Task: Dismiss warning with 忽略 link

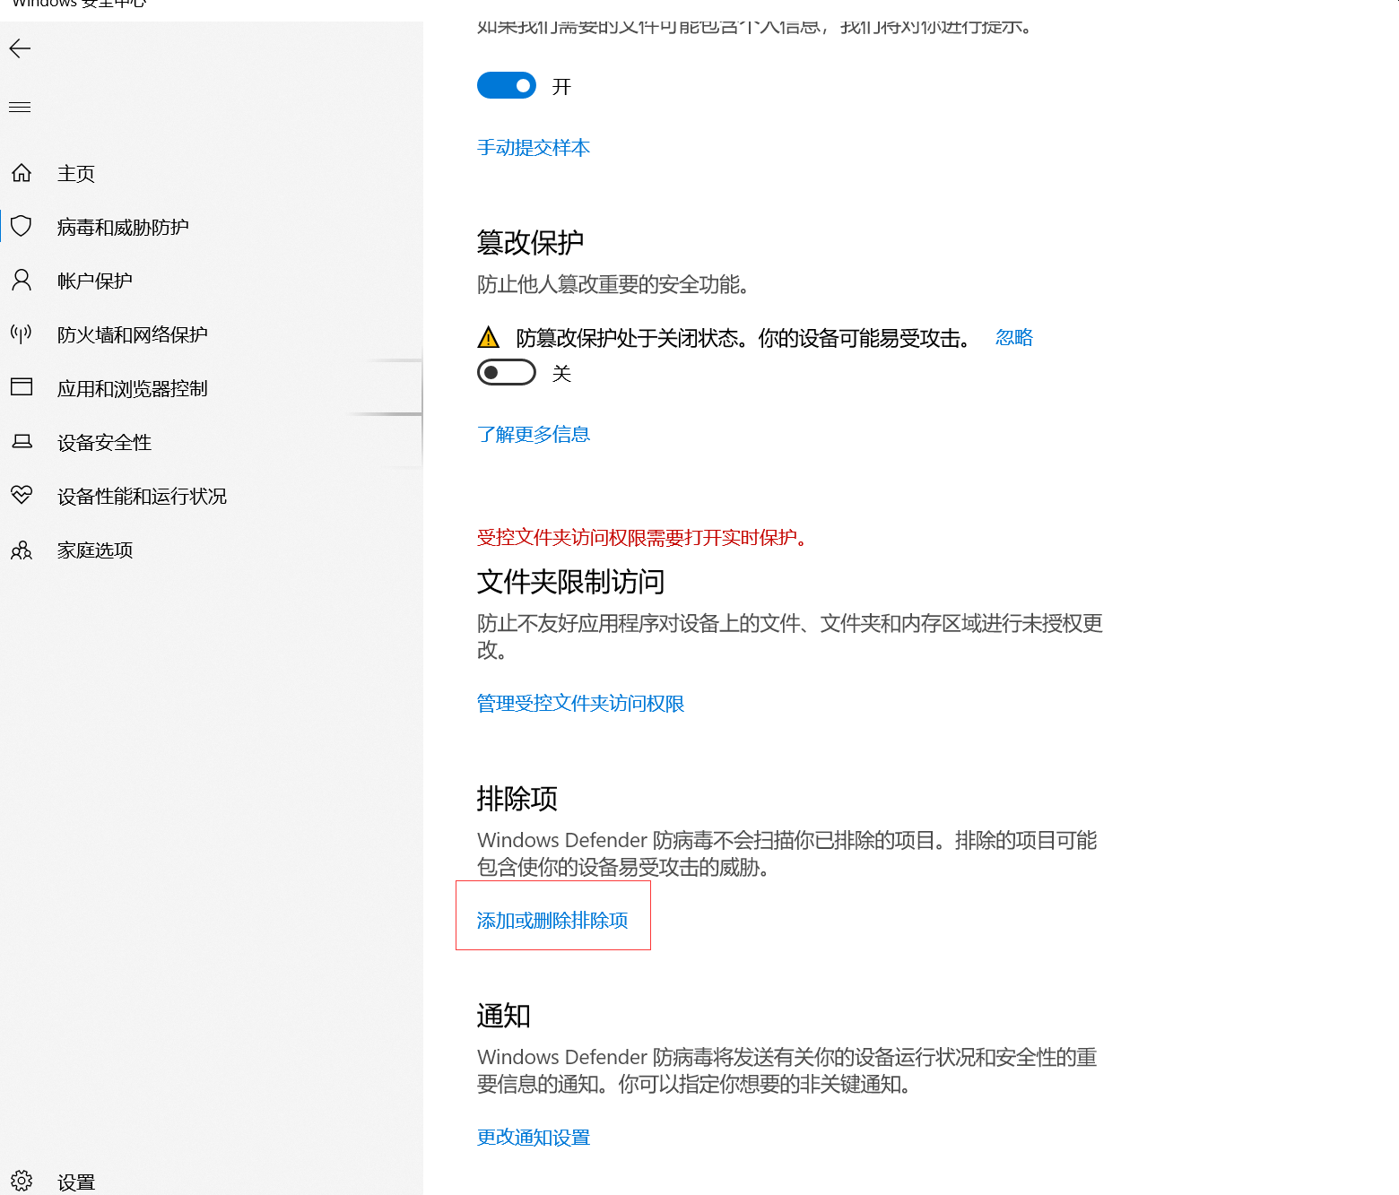Action: 1014,338
